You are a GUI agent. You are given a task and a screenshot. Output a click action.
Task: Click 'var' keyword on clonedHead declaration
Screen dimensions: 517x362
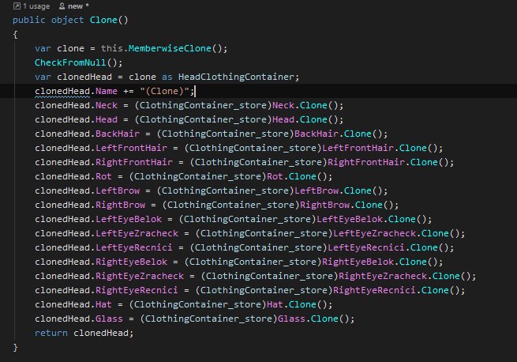tap(43, 77)
